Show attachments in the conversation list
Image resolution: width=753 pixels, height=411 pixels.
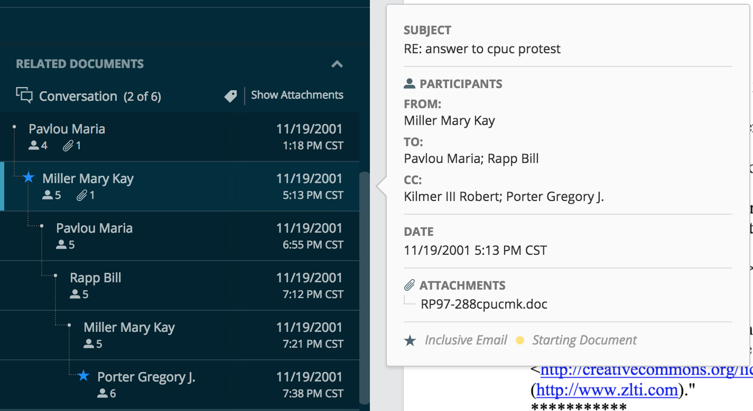[x=297, y=95]
